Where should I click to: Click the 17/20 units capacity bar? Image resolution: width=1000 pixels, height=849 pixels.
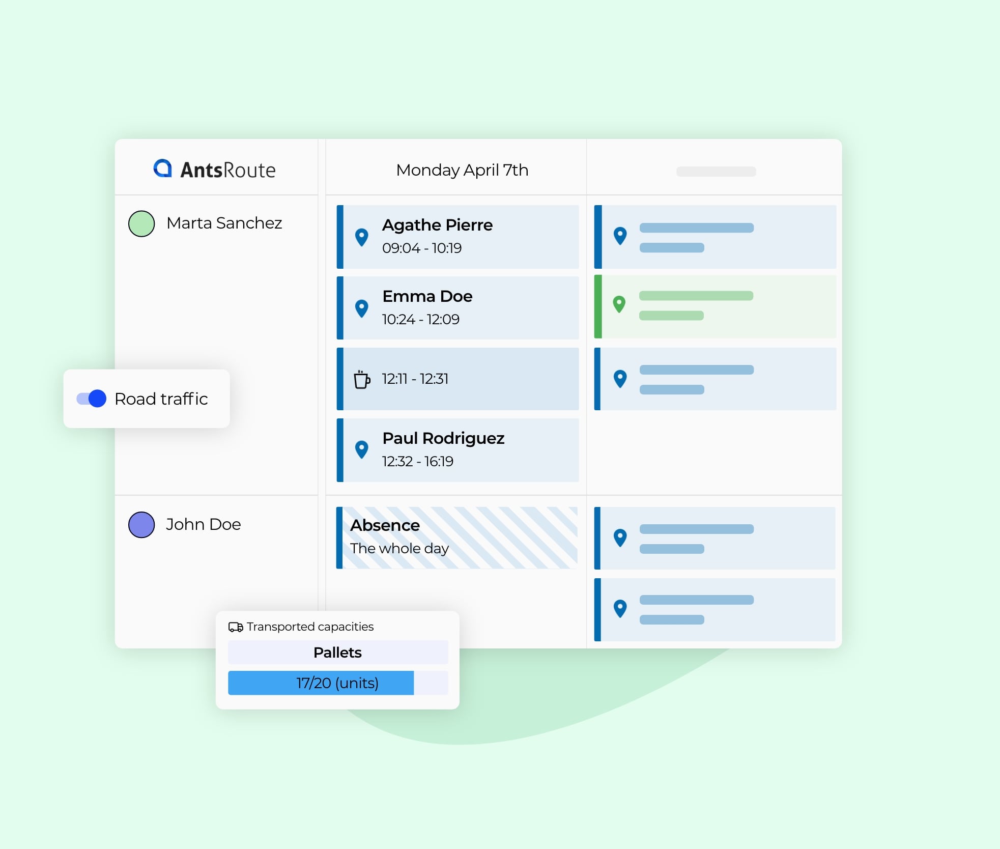point(337,683)
